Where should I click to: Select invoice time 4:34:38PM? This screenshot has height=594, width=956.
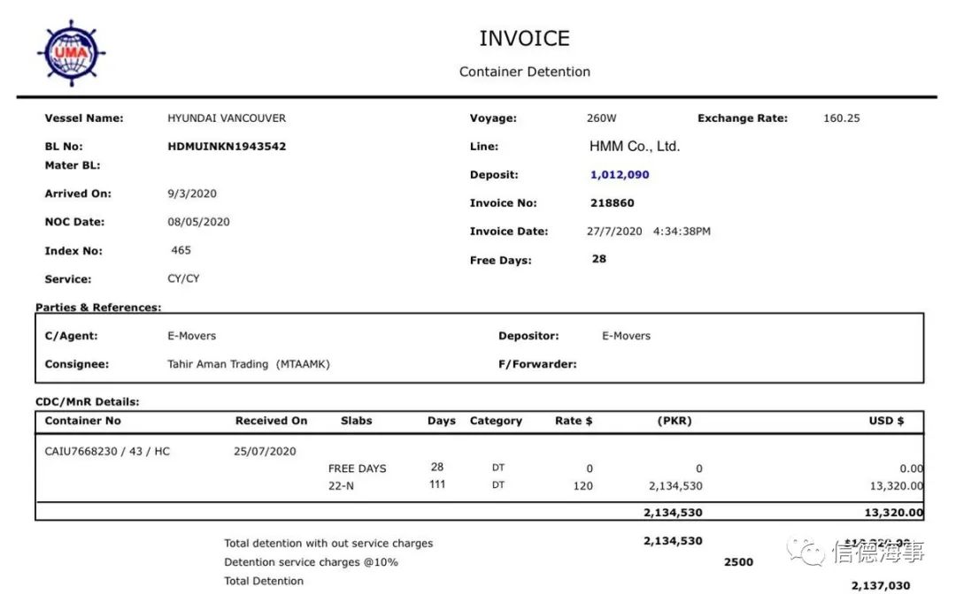(x=682, y=232)
